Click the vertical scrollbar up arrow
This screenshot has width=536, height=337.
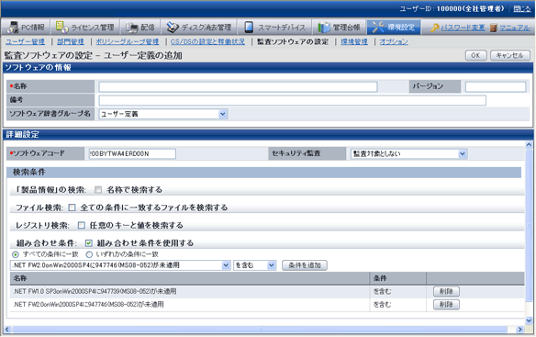click(x=529, y=145)
